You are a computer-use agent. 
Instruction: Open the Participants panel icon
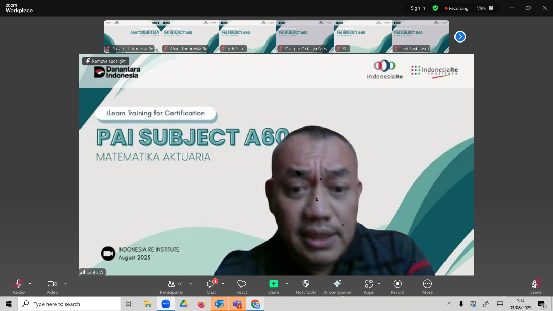(x=171, y=284)
